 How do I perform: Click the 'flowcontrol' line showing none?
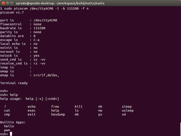21,24
